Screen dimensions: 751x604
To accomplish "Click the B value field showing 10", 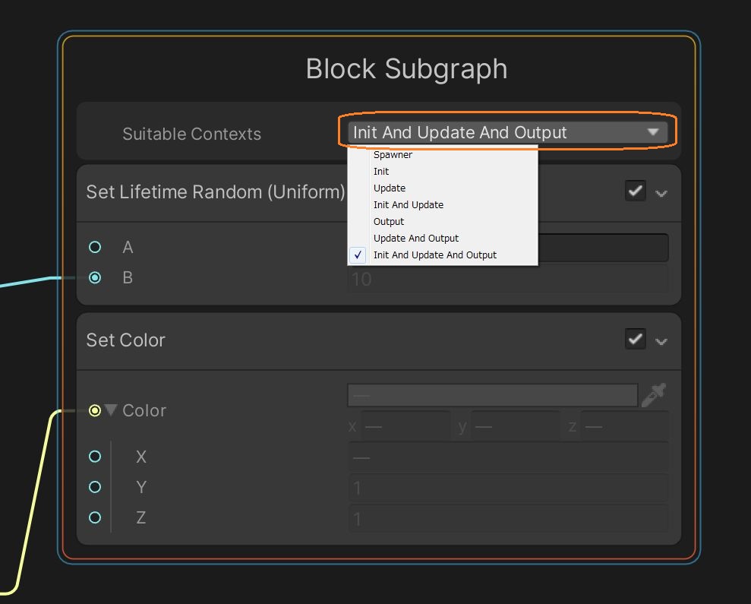I will pyautogui.click(x=508, y=279).
